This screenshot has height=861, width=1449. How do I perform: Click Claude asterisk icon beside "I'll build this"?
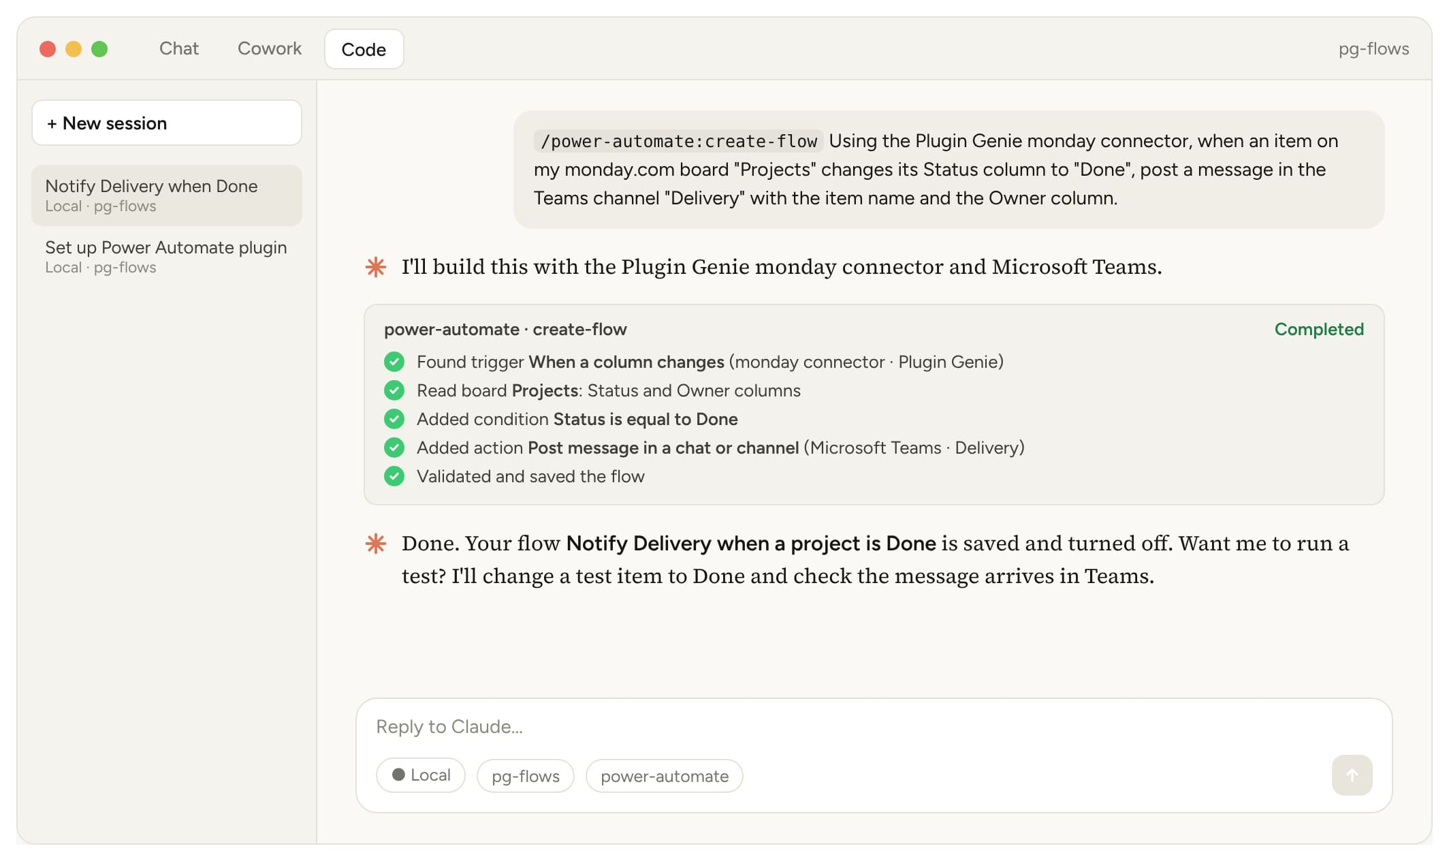(376, 267)
